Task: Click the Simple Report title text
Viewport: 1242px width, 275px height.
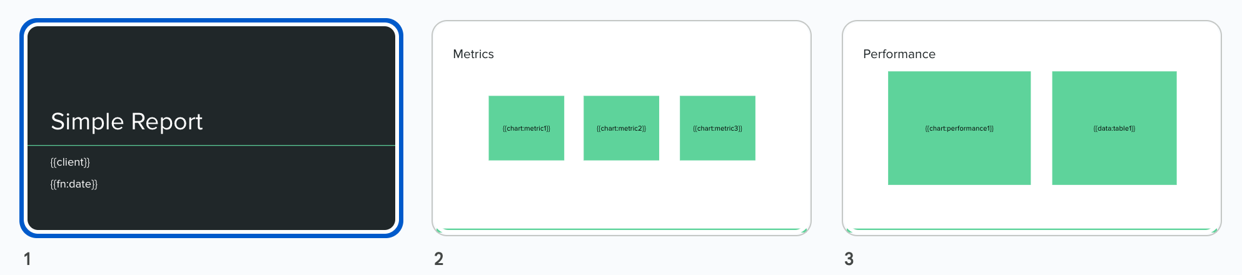Action: coord(127,121)
